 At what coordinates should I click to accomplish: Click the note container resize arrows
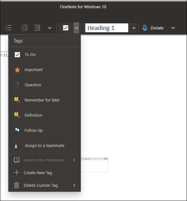(x=106, y=159)
